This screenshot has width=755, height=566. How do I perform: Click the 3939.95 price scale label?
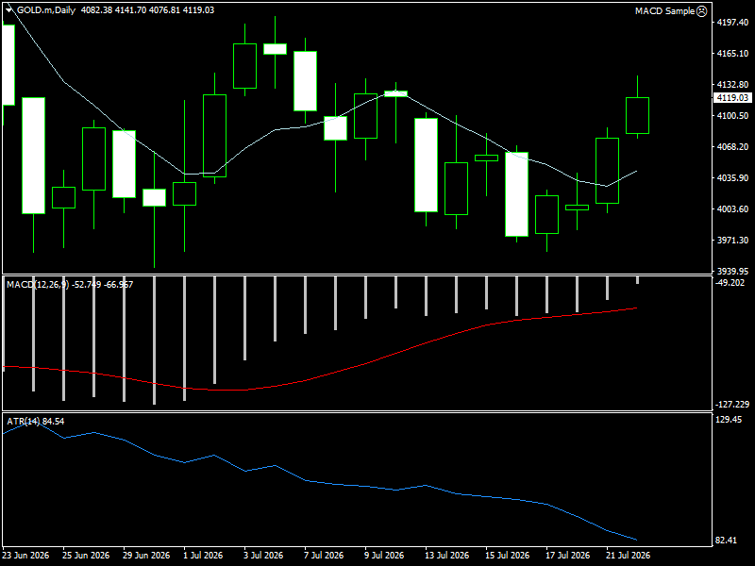(732, 271)
